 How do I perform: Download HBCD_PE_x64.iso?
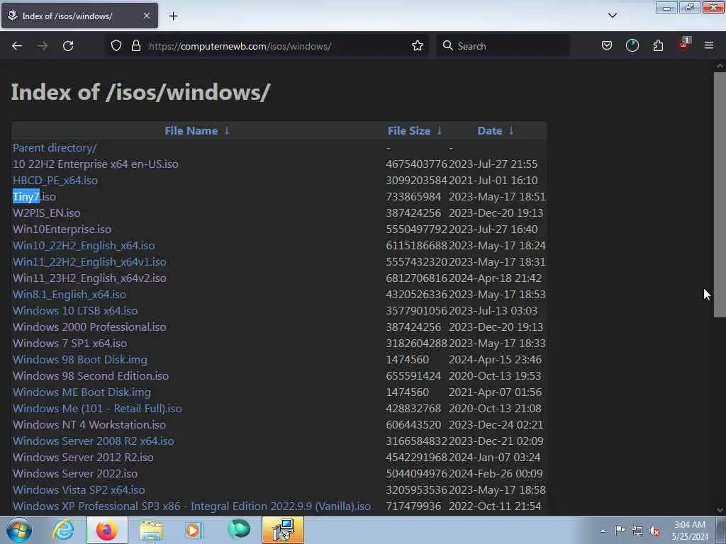click(x=55, y=181)
